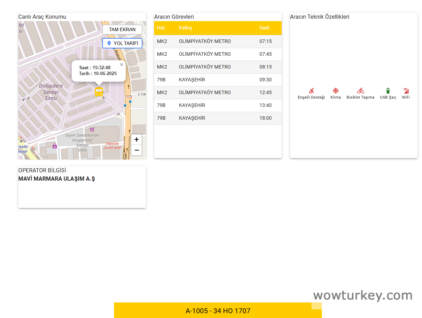Click the Bisiklet Taşıma bicycle icon
422x318 pixels.
pyautogui.click(x=360, y=91)
